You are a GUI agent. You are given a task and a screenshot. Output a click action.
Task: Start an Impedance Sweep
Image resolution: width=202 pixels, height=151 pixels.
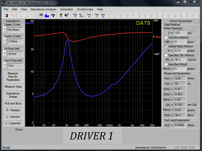tap(13, 95)
